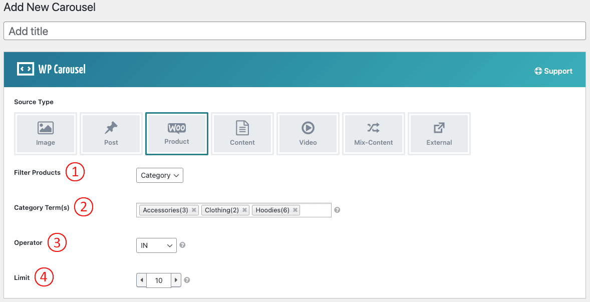Viewport: 590px width, 302px height.
Task: Click the Limit number field
Action: (x=159, y=280)
